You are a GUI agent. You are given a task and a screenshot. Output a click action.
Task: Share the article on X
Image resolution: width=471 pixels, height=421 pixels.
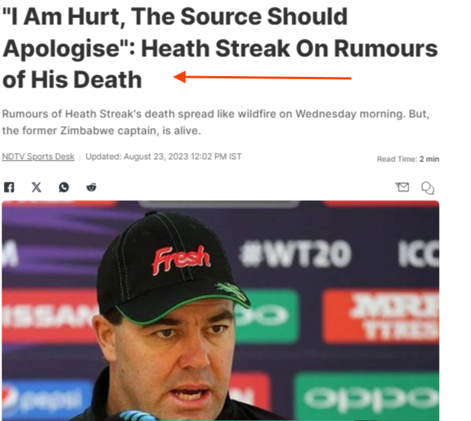tap(37, 187)
